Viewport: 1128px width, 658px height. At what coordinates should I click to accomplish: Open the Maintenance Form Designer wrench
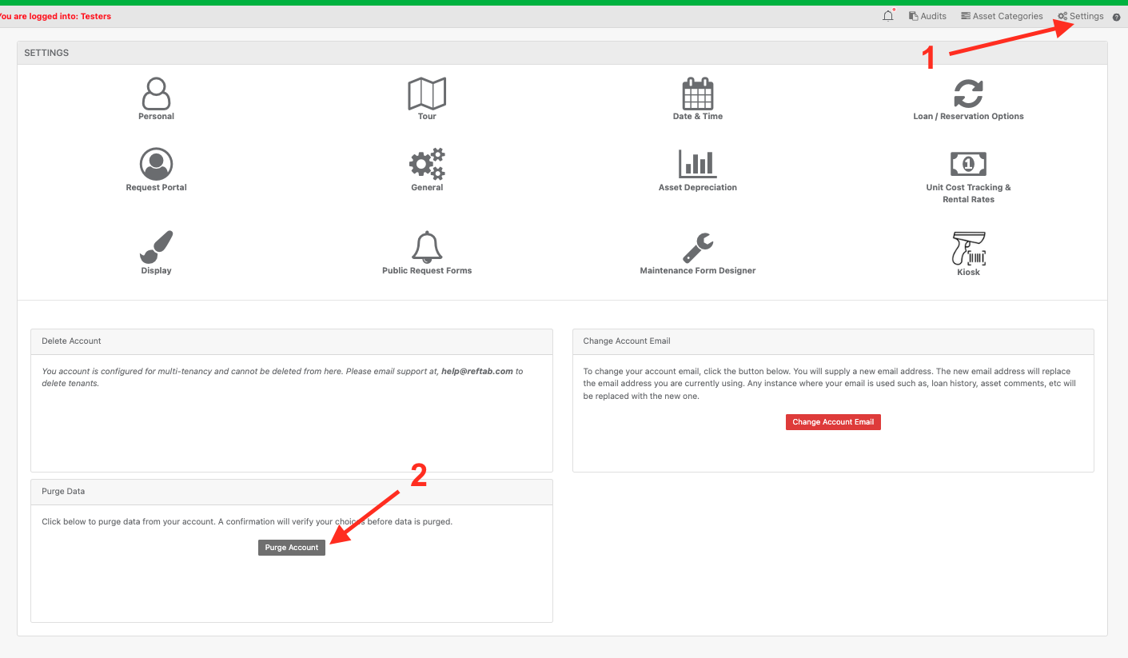click(697, 248)
